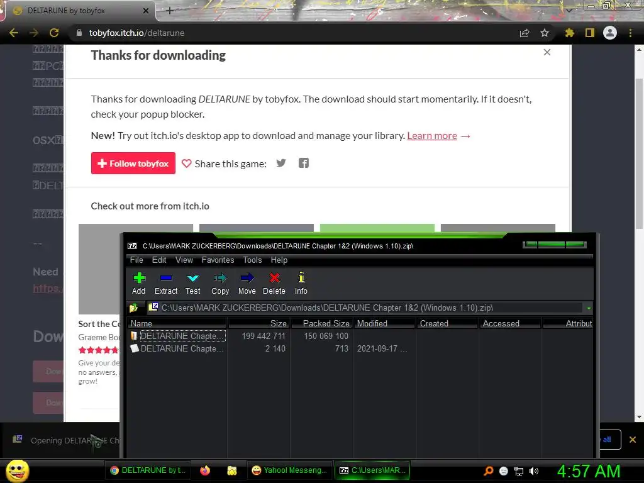The width and height of the screenshot is (644, 483).
Task: Close the DELTARUNE browser tab
Action: pos(146,11)
